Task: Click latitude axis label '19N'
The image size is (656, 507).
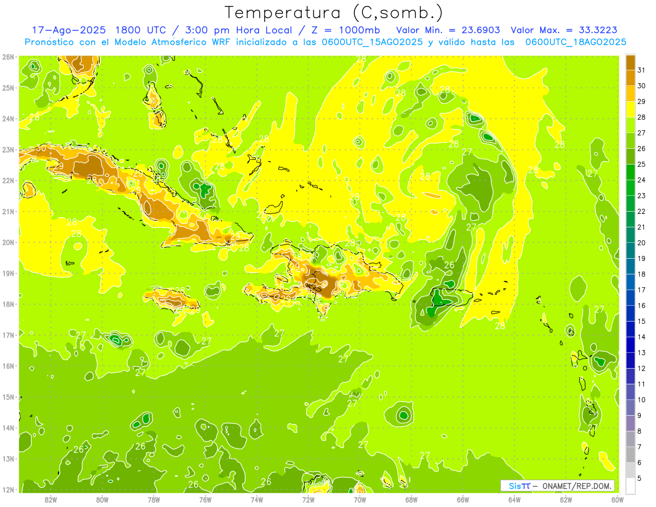Action: [x=8, y=273]
